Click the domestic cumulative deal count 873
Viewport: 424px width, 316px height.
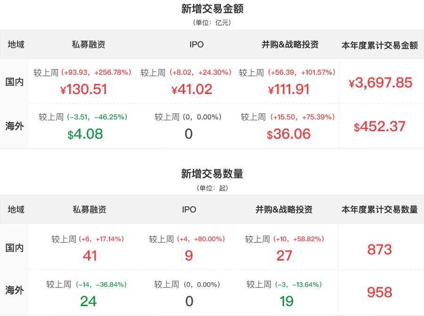379,249
